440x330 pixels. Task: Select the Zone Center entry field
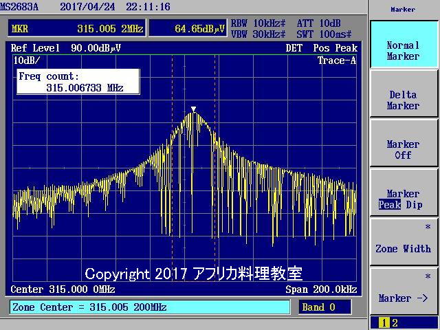coord(150,307)
